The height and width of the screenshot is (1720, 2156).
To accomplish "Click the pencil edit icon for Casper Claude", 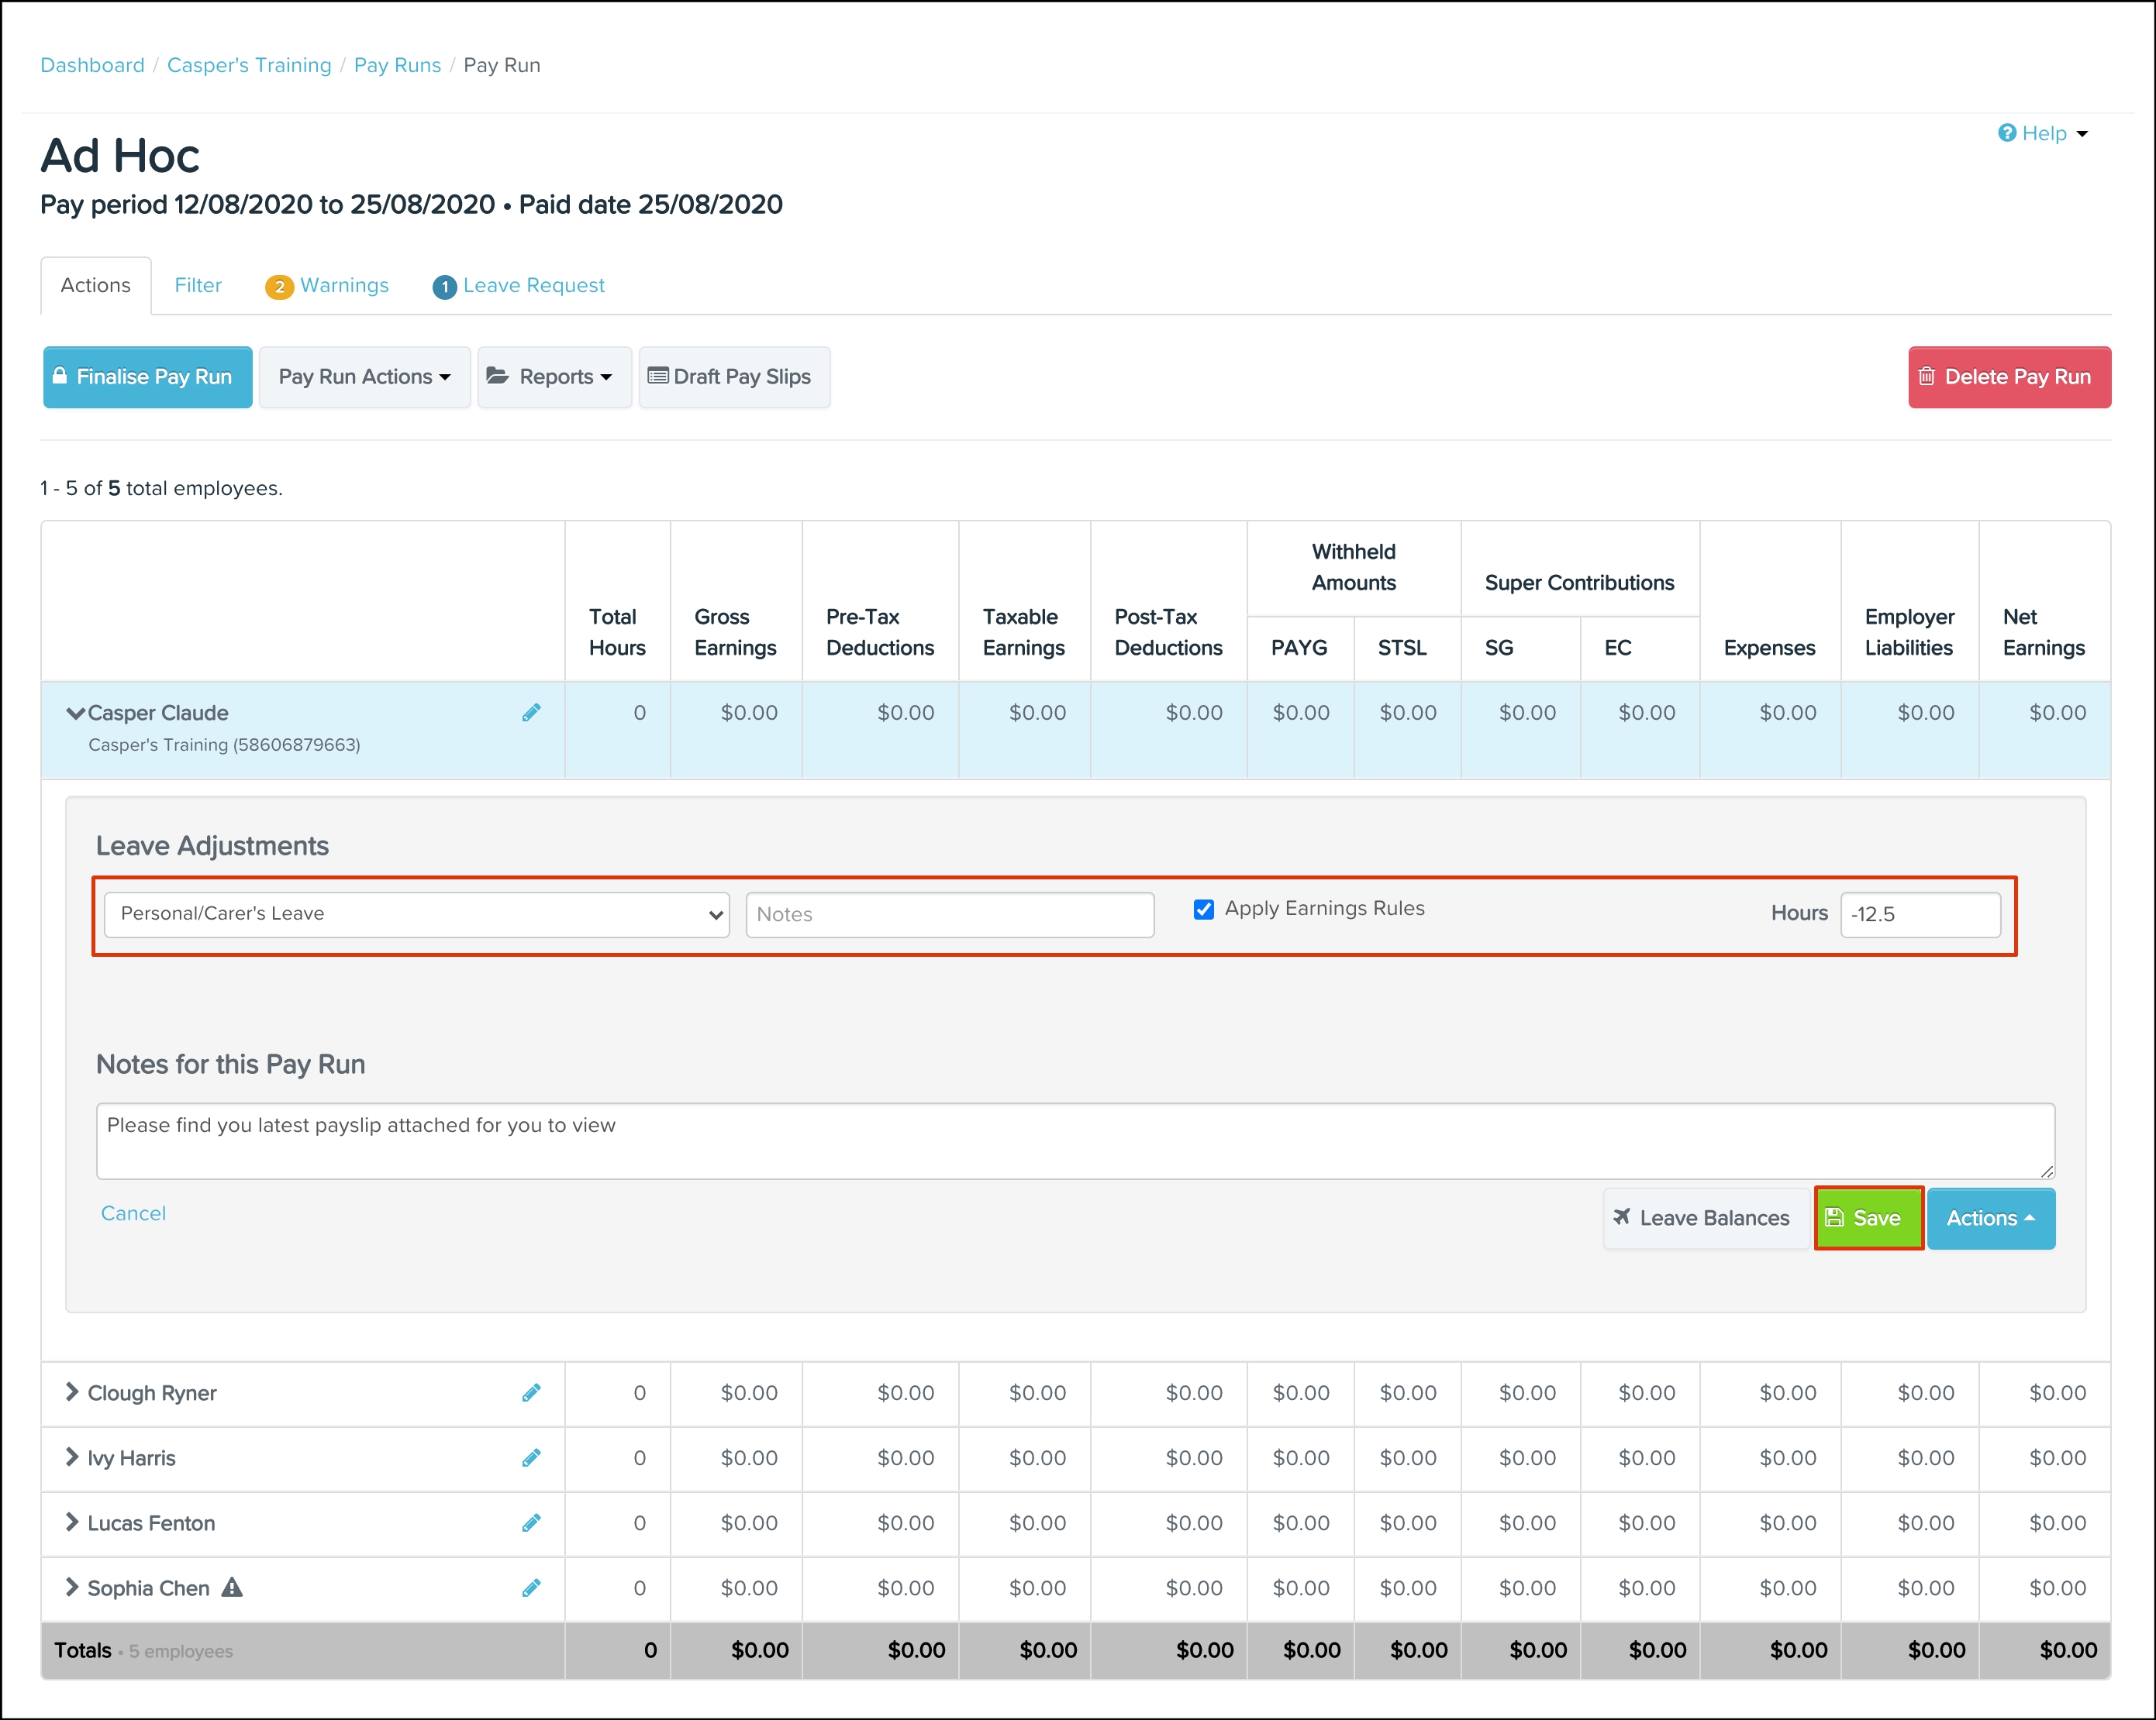I will [531, 713].
